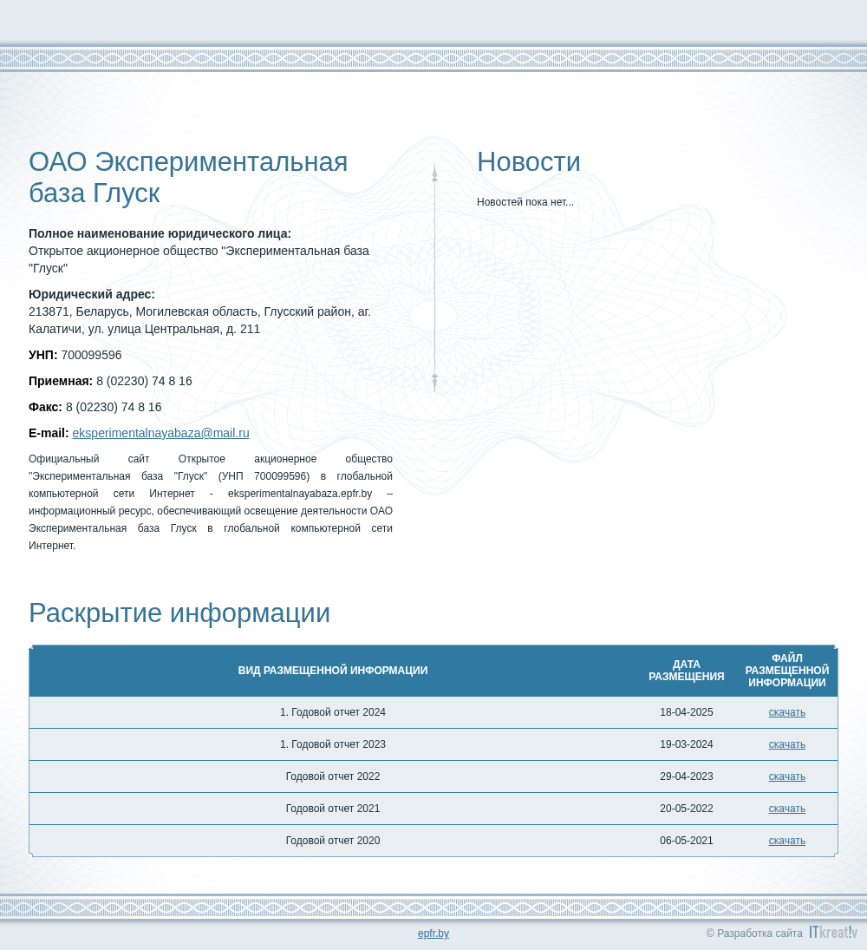Download the Годовой отчет 2020 file

point(786,841)
